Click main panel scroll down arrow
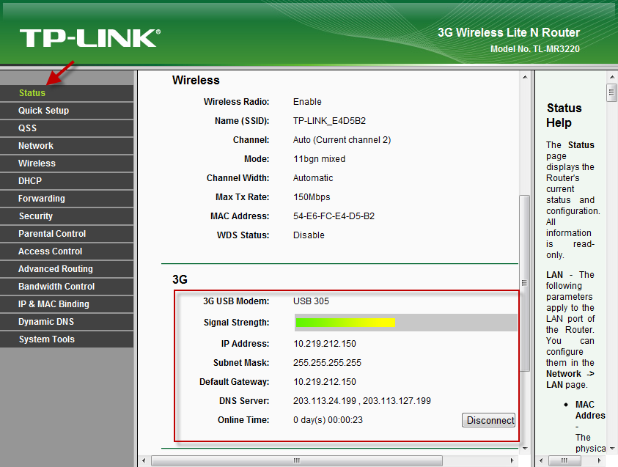This screenshot has height=467, width=618. [x=525, y=448]
